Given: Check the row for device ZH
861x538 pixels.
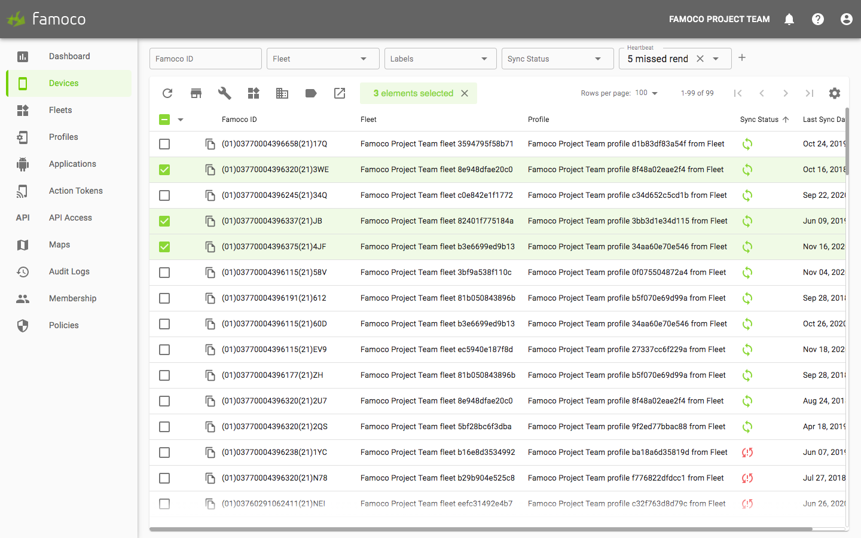Looking at the screenshot, I should point(164,375).
